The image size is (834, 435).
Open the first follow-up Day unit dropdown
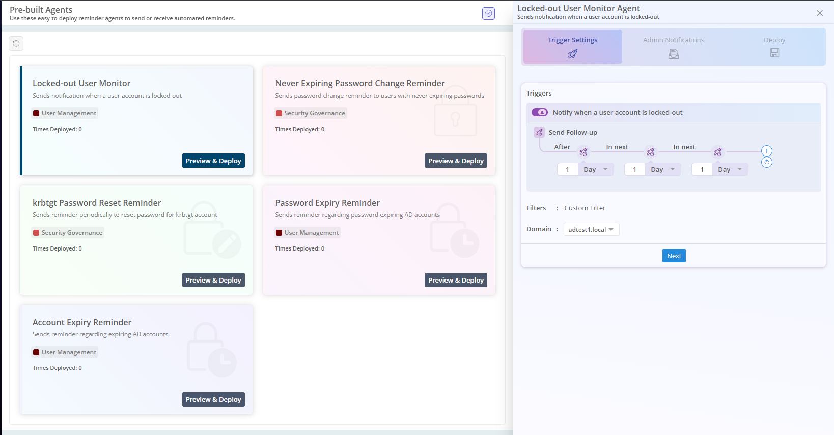[596, 169]
